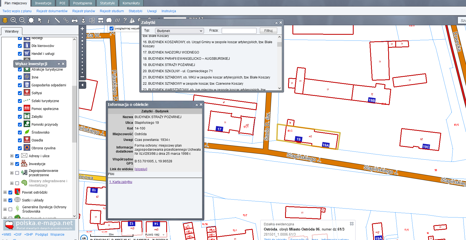The height and width of the screenshot is (240, 466).
Task: Select the zoom in magnifier tool
Action: [x=14, y=20]
